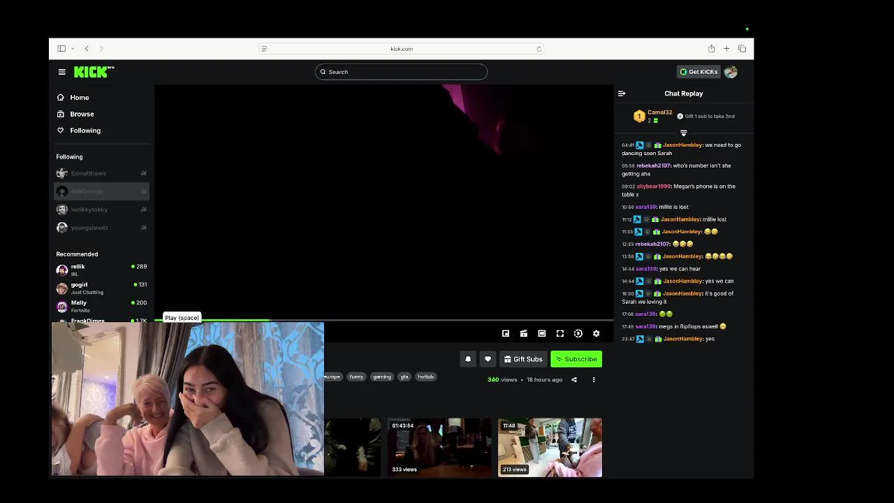The height and width of the screenshot is (503, 894).
Task: Open youngshredz followed channel
Action: [101, 228]
